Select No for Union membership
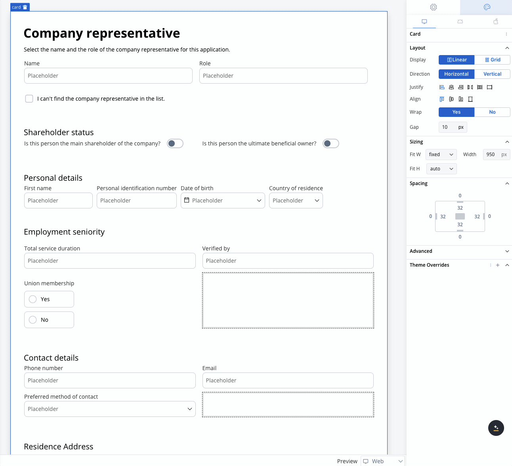Viewport: 512px width, 466px height. click(x=49, y=320)
